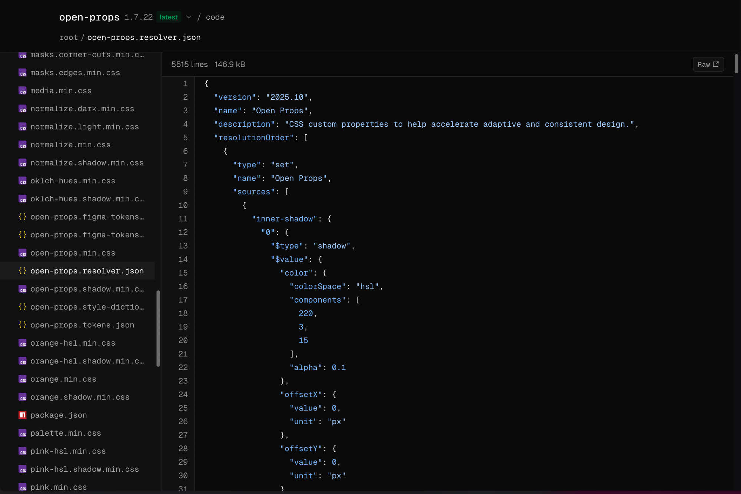Click the braces icon beside open-props.resolver.json
Viewport: 741px width, 494px height.
click(x=23, y=271)
